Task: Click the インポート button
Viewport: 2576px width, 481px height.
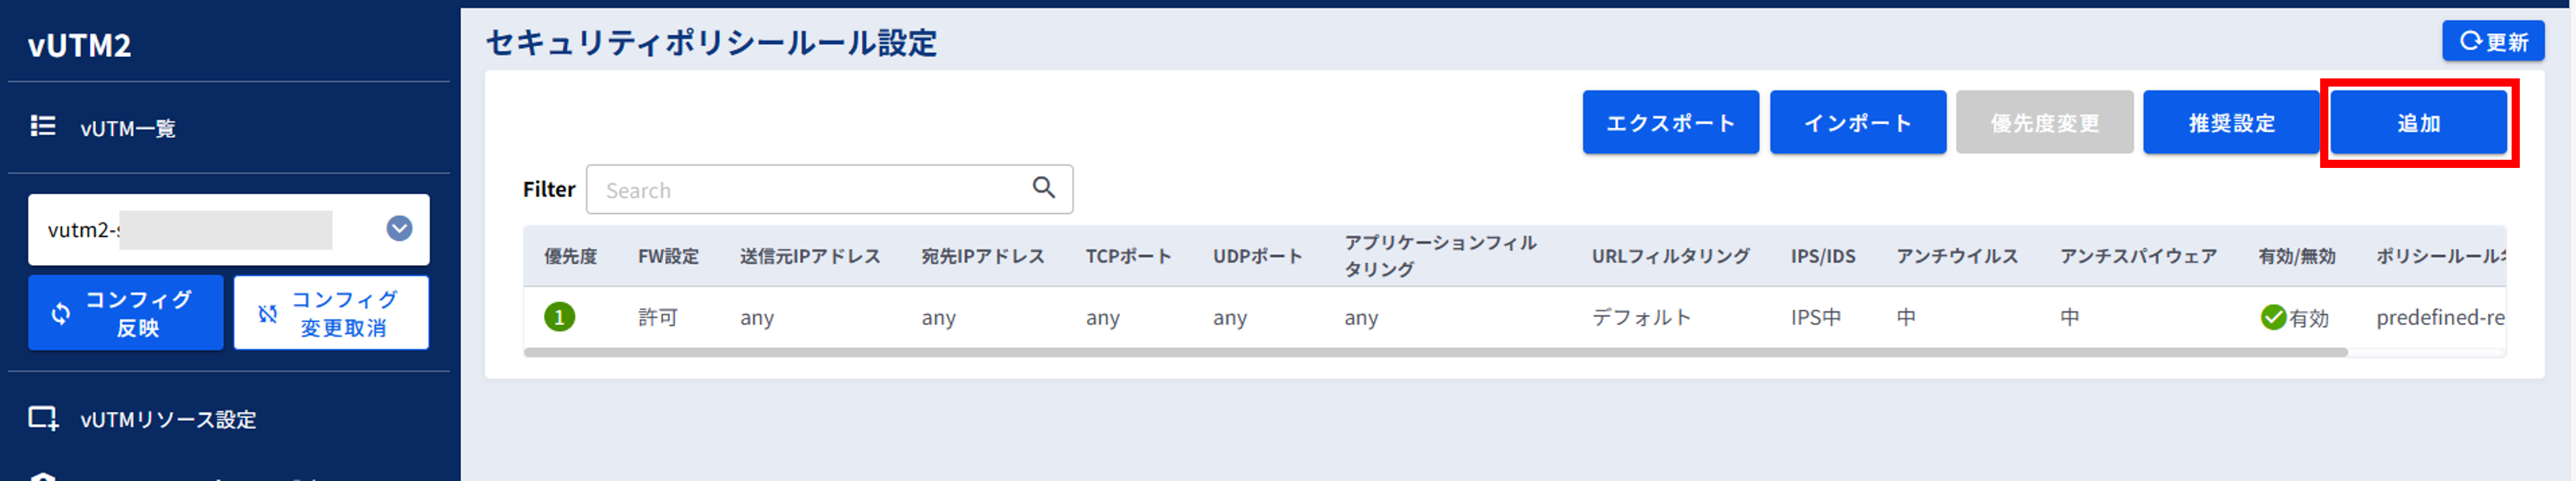Action: coord(1857,122)
